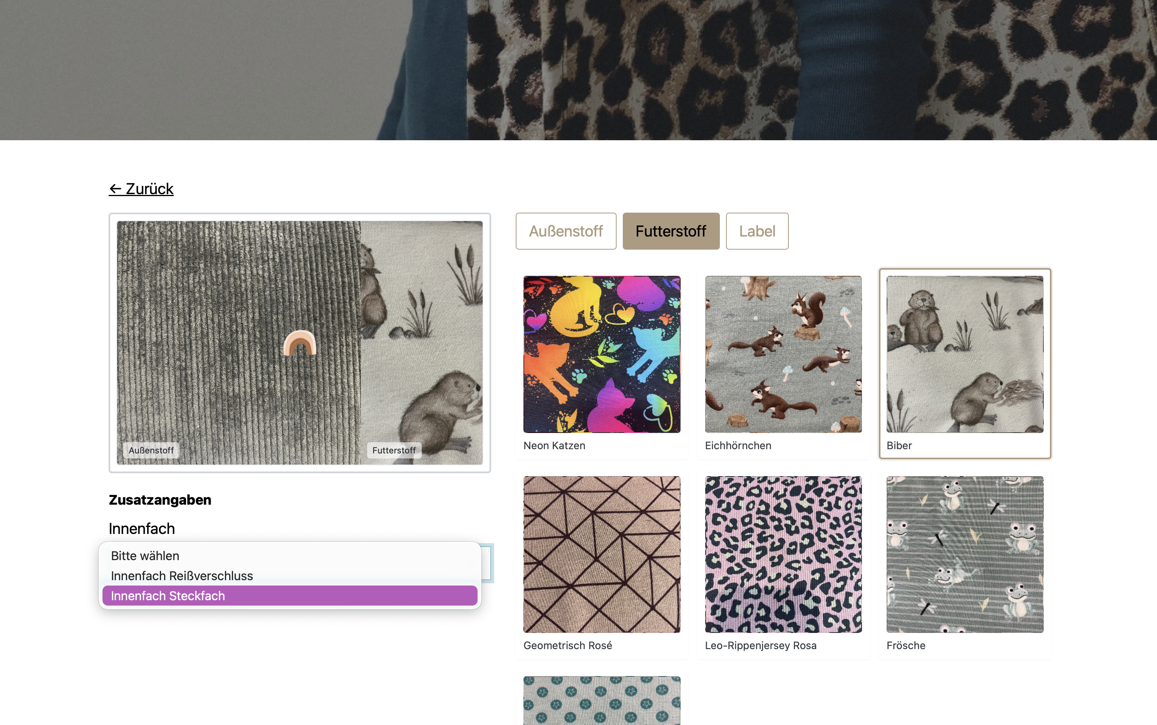The width and height of the screenshot is (1157, 725).
Task: Click the 'Eichhörnchen' caption text
Action: [738, 445]
